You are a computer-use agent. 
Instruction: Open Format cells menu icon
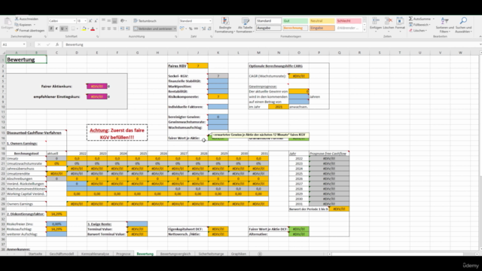tap(400, 22)
